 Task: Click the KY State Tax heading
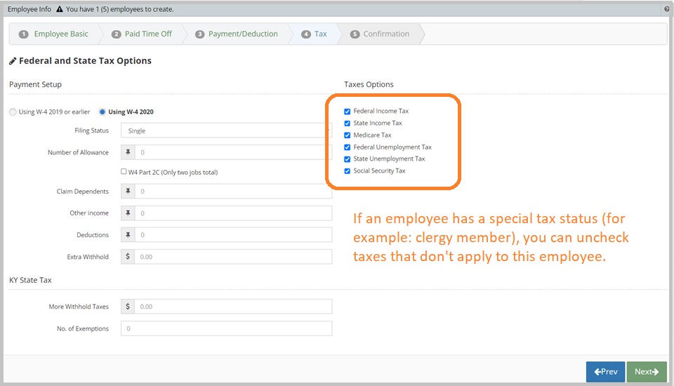(x=30, y=280)
